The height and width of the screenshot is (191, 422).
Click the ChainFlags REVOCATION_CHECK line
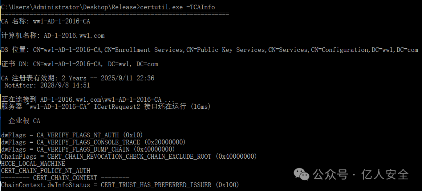pos(129,156)
